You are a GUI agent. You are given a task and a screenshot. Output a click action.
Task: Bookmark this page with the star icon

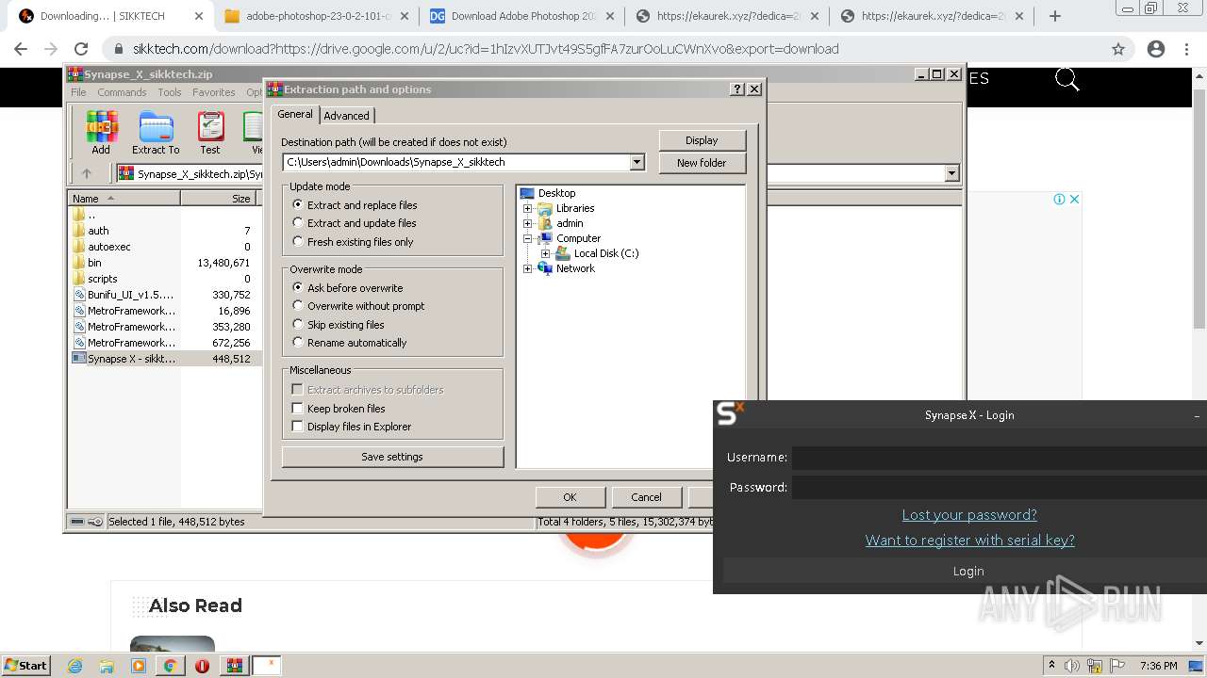click(1118, 49)
